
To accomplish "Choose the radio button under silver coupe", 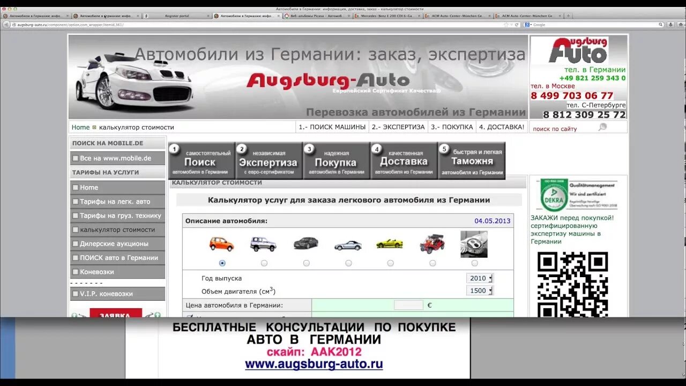I will click(x=348, y=263).
